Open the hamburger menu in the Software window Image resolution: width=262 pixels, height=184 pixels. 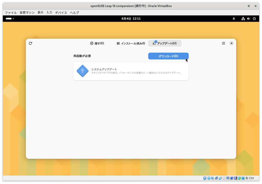click(x=223, y=43)
